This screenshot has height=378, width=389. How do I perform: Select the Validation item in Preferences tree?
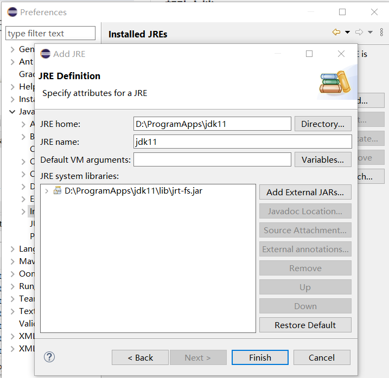coord(27,323)
